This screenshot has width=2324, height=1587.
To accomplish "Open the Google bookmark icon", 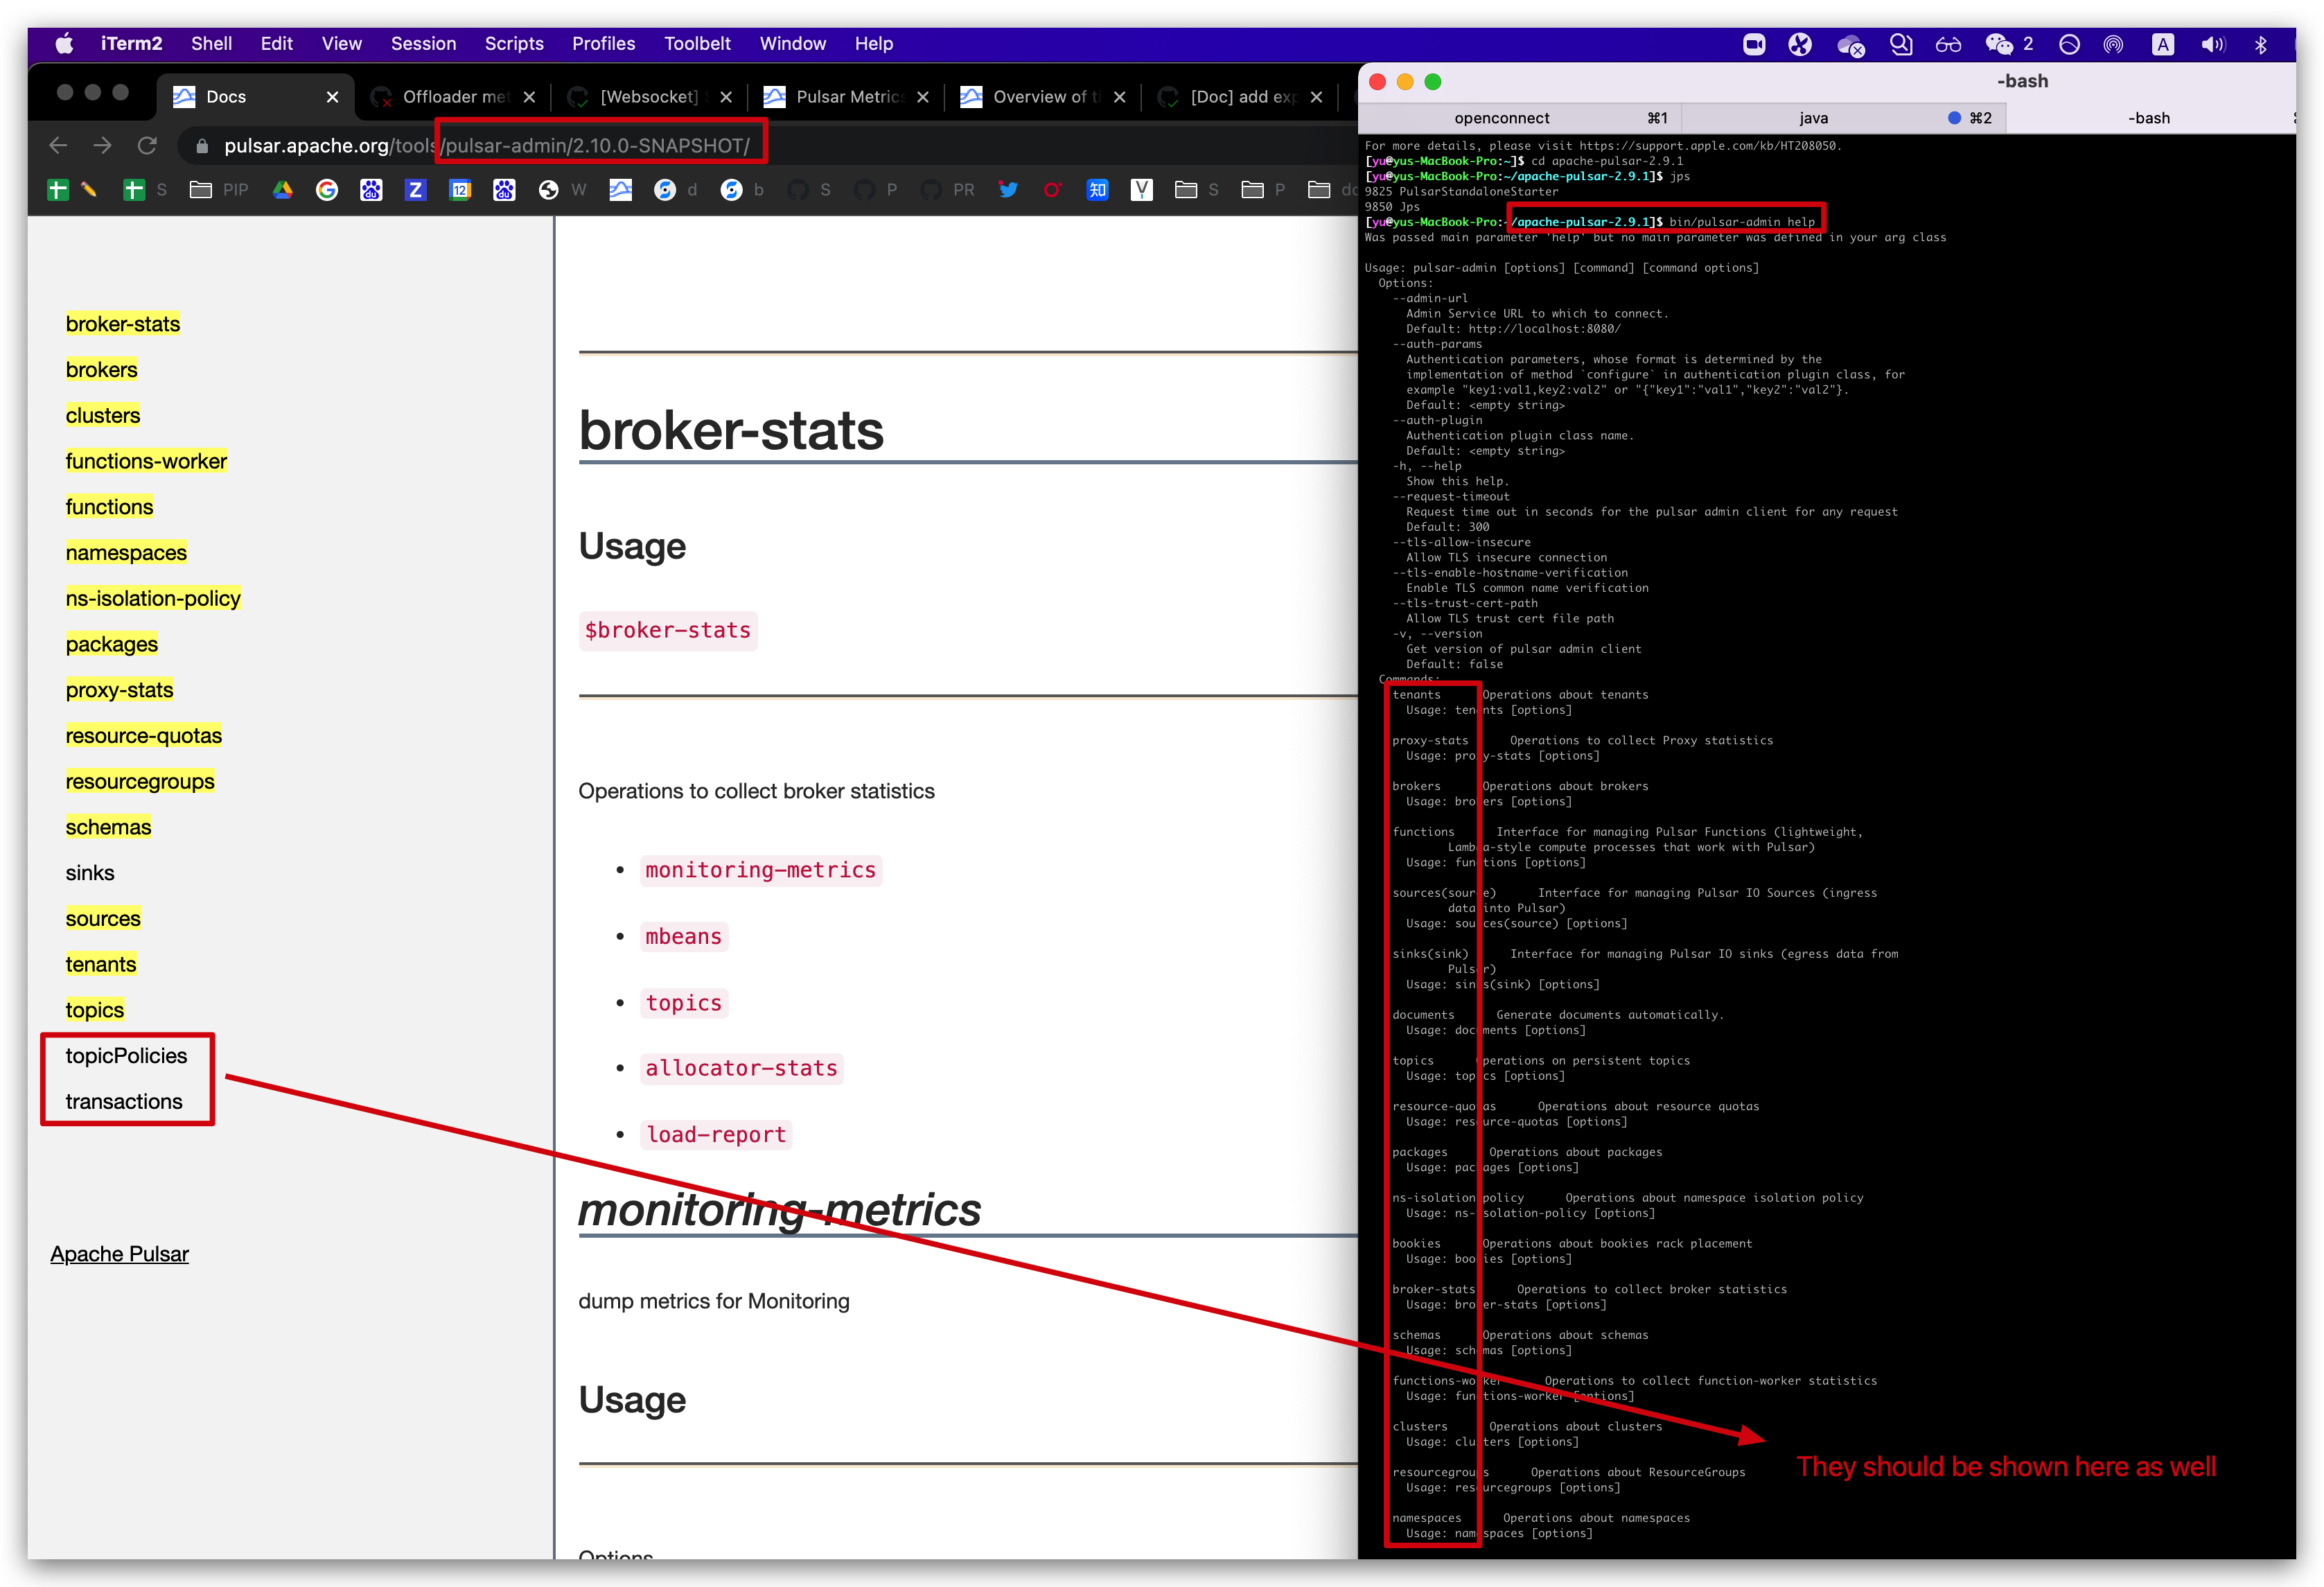I will 327,190.
